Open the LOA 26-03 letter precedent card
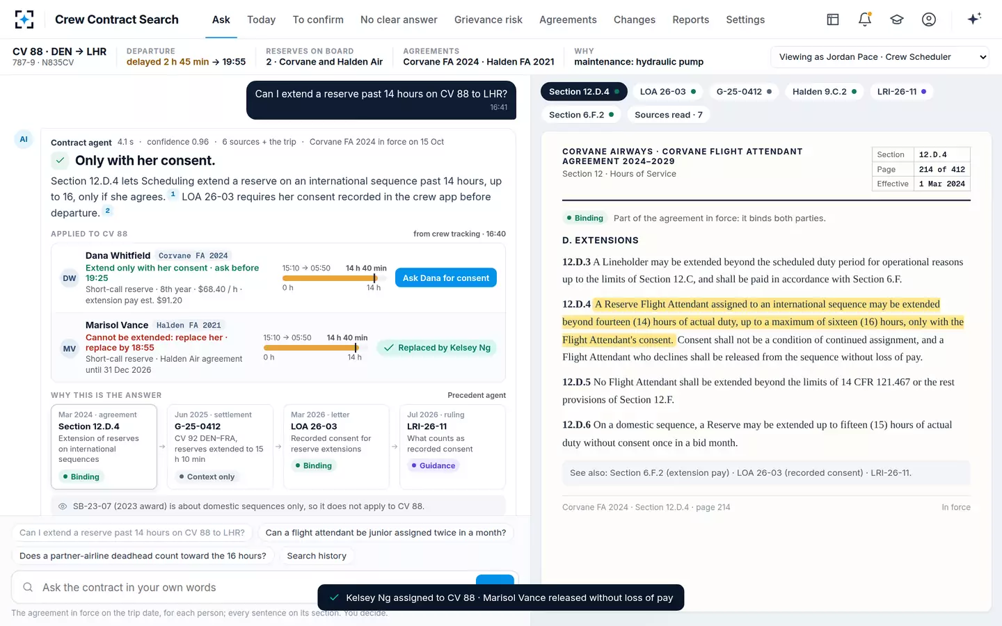 336,447
